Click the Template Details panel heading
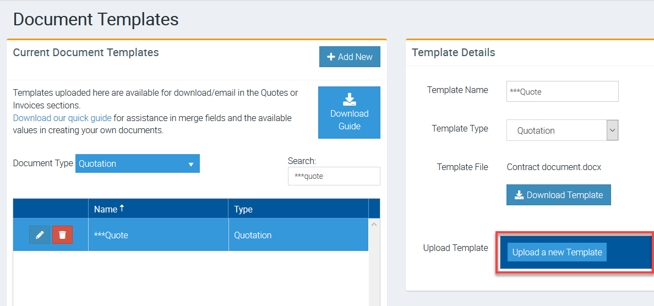This screenshot has height=306, width=654. [453, 52]
